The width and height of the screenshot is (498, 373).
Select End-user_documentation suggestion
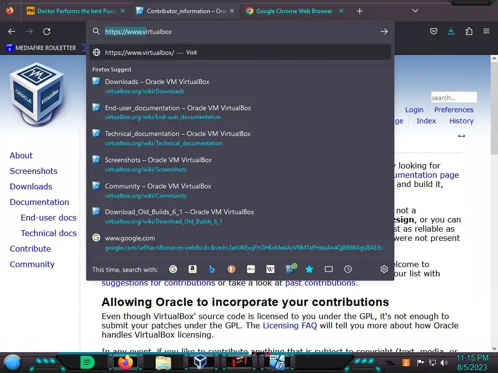[240, 112]
